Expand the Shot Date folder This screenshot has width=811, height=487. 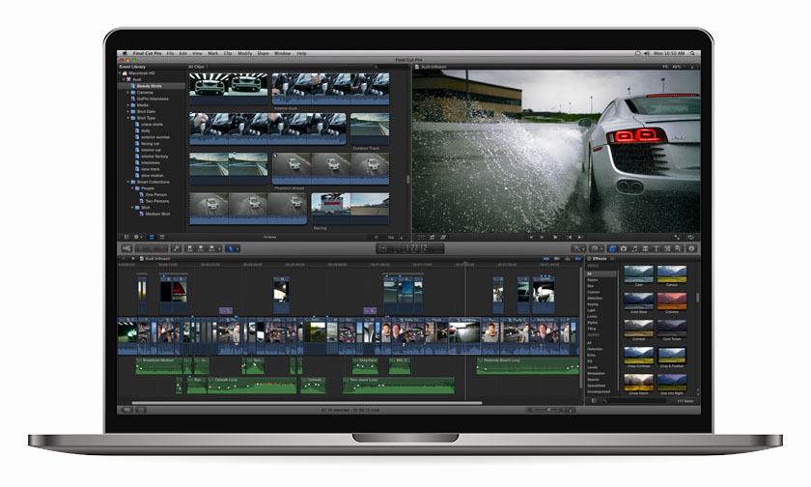tap(128, 111)
